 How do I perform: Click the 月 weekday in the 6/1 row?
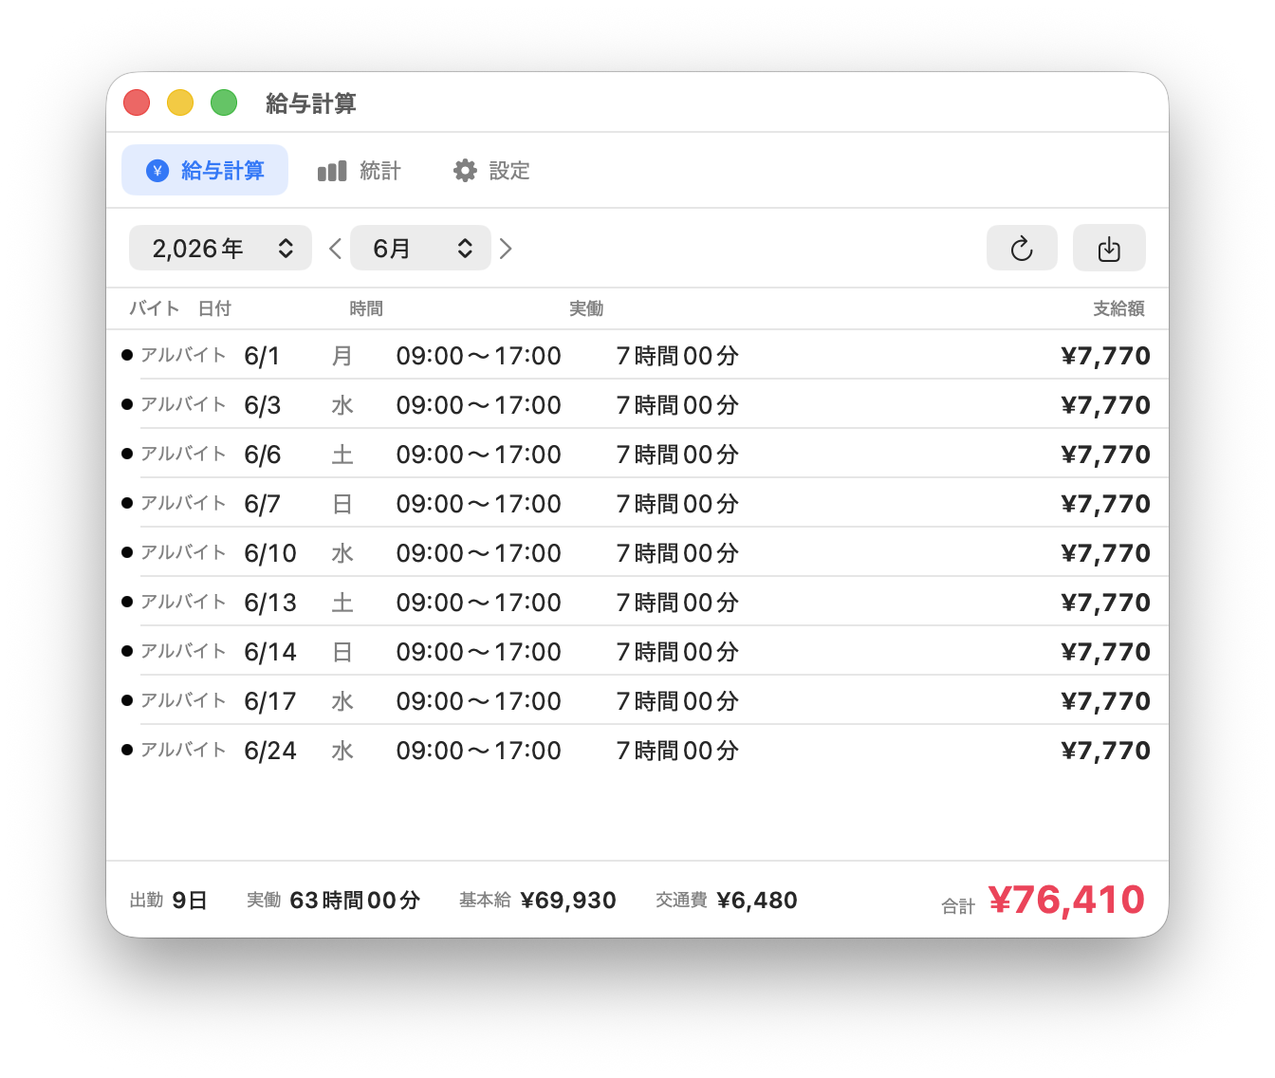click(342, 356)
